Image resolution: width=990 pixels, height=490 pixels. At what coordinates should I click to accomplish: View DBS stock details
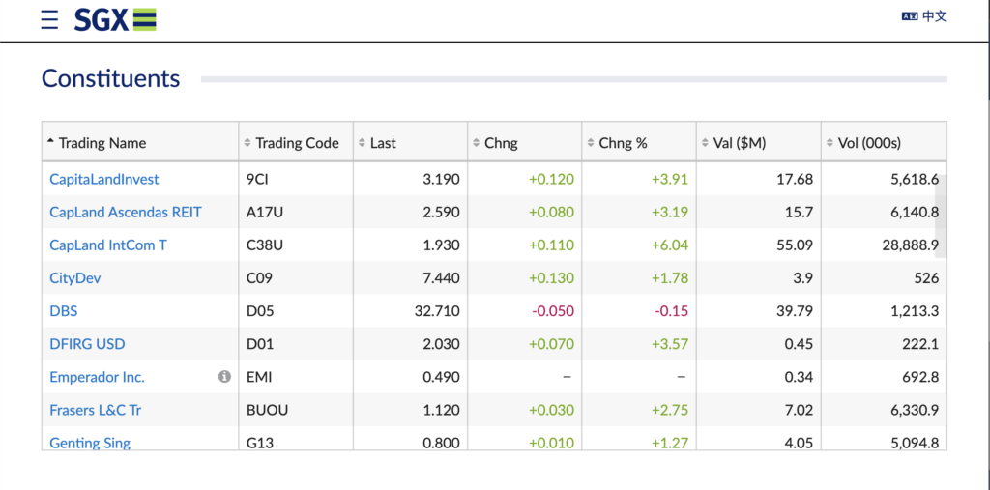tap(64, 310)
